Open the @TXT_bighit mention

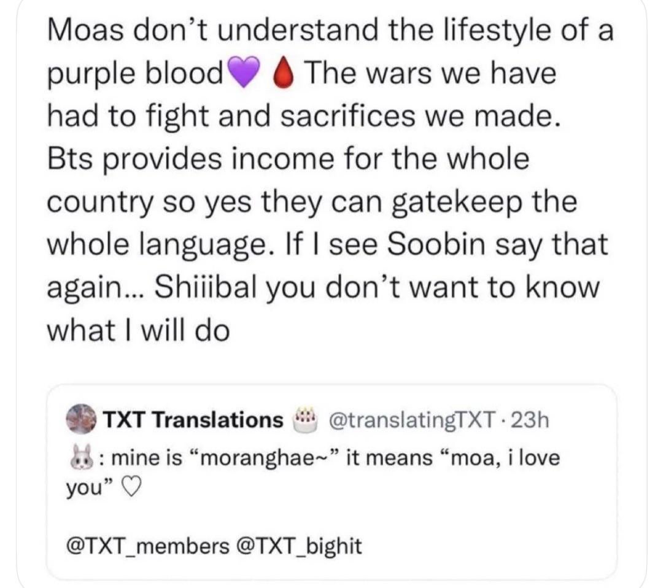coord(300,545)
